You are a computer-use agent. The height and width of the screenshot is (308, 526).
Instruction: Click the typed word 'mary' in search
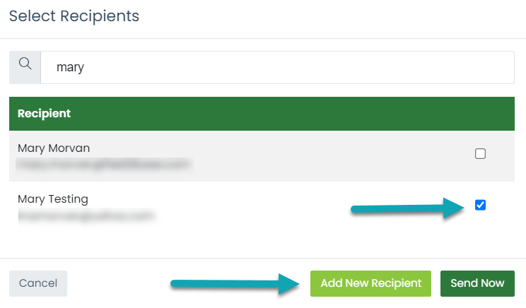click(70, 68)
